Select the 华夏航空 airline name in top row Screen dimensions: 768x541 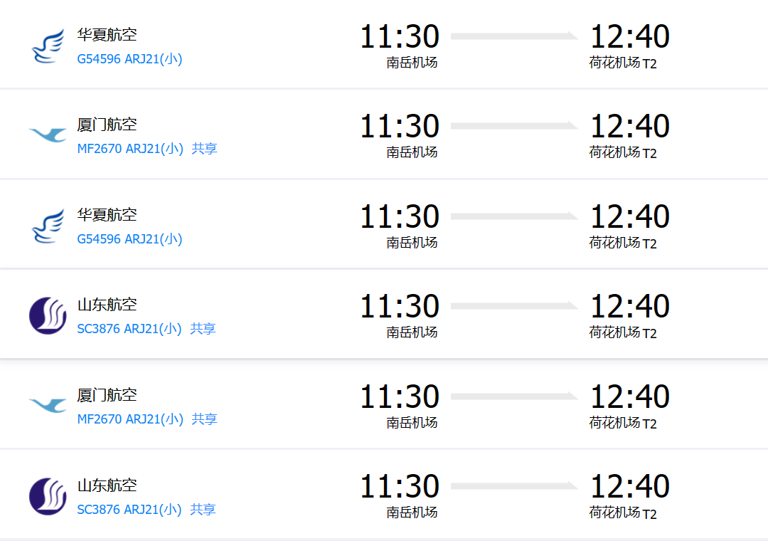[107, 34]
